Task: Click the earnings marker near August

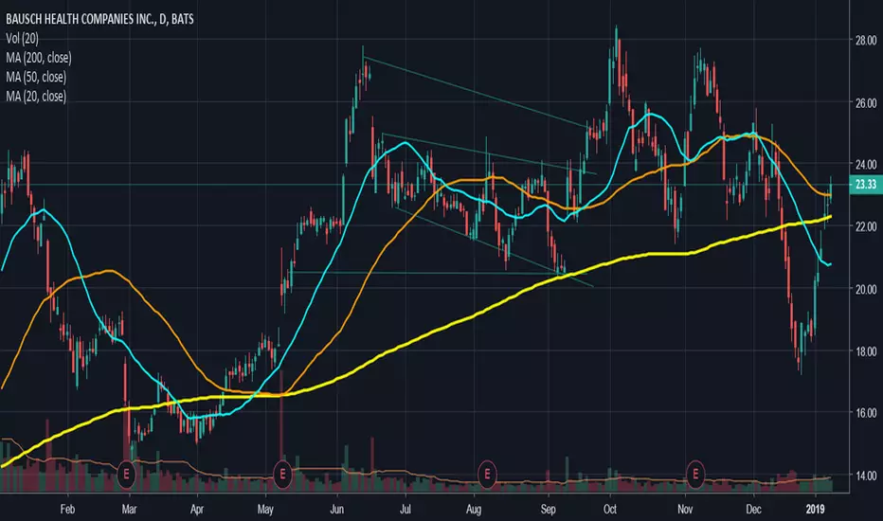Action: pos(487,475)
